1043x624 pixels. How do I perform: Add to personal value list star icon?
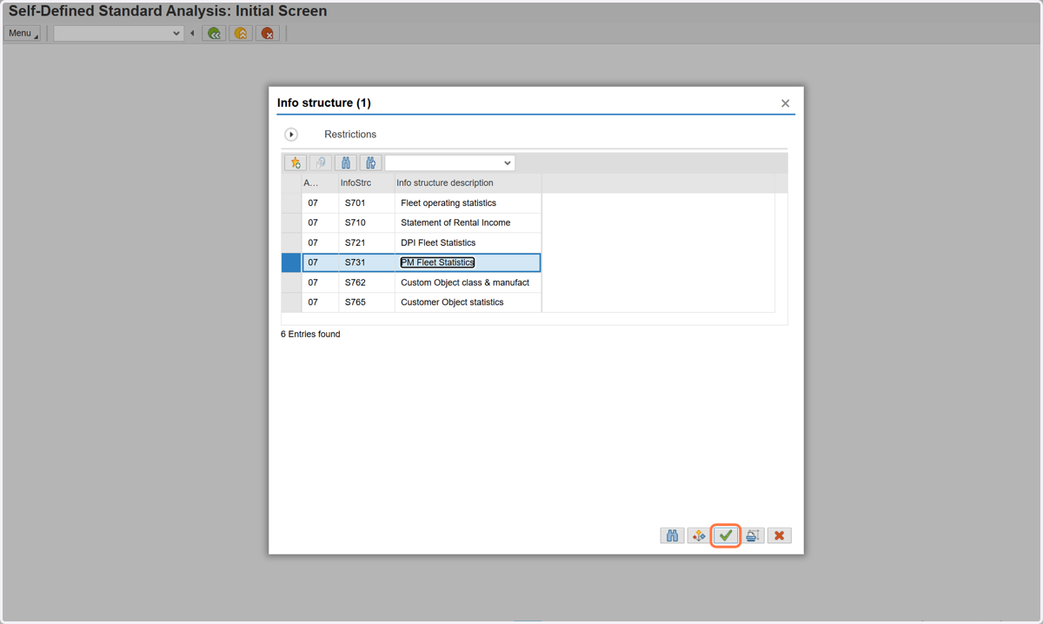pyautogui.click(x=296, y=163)
